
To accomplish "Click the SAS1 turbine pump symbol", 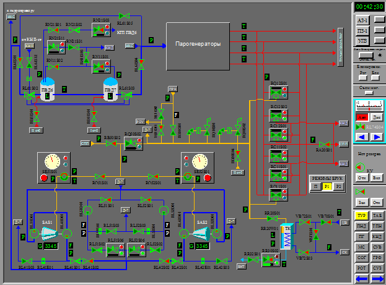I will (x=50, y=234).
